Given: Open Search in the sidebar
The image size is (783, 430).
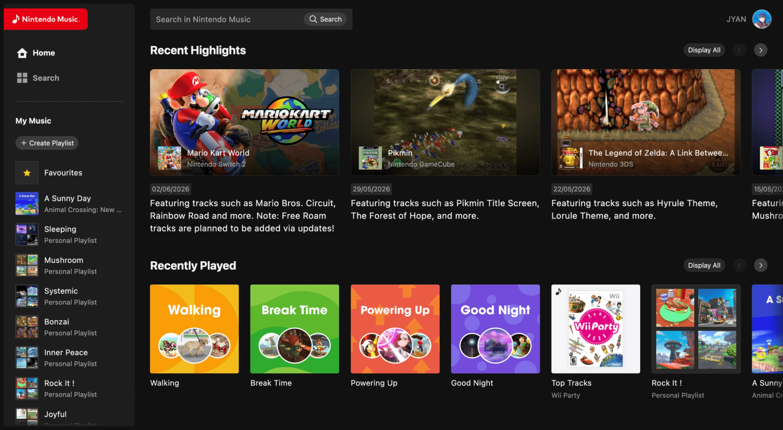Looking at the screenshot, I should [x=38, y=78].
